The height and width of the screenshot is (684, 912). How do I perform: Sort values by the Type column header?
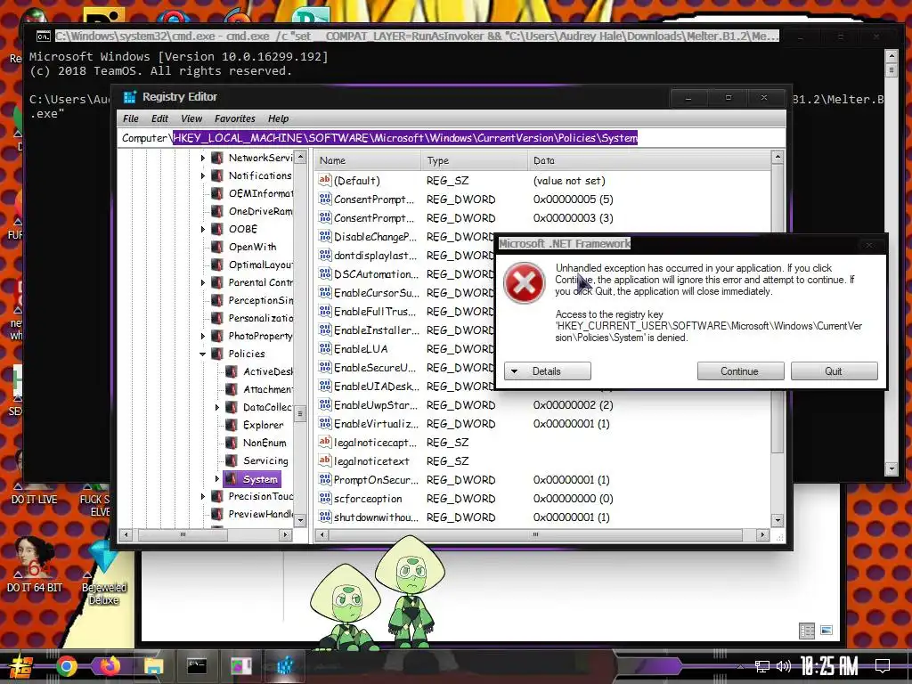[x=474, y=160]
